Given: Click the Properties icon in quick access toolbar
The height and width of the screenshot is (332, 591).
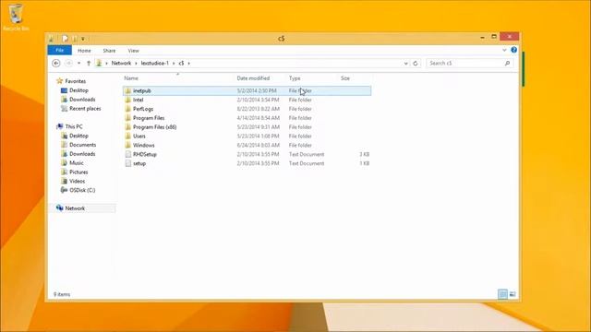Looking at the screenshot, I should coord(65,39).
